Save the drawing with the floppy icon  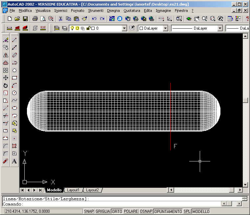tap(25, 19)
